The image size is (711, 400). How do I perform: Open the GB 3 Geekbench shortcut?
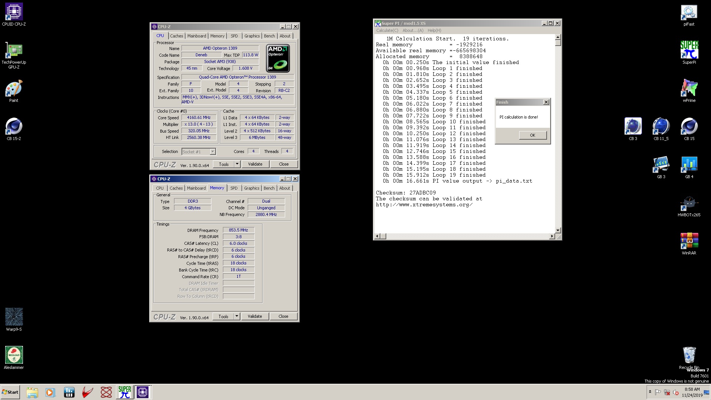pos(661,167)
